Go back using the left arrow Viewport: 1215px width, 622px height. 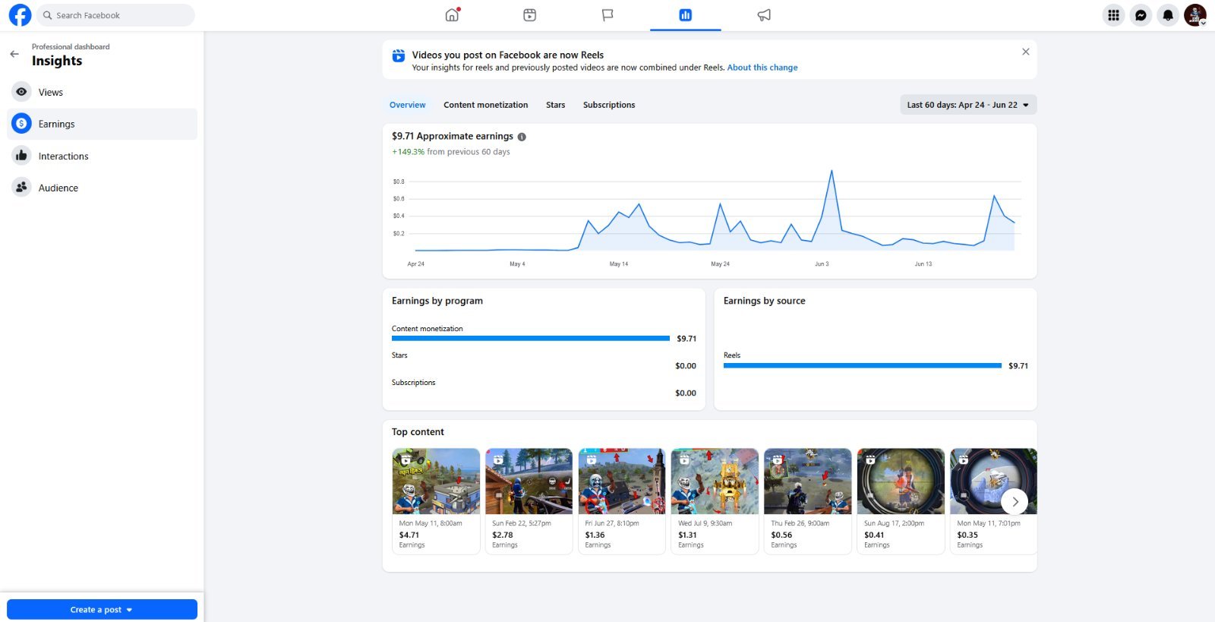point(14,54)
